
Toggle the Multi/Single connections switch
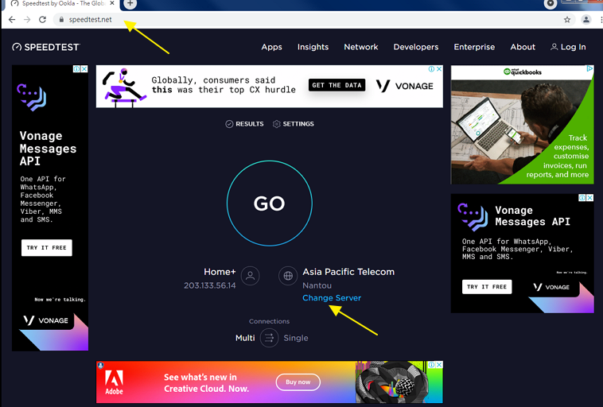point(269,338)
